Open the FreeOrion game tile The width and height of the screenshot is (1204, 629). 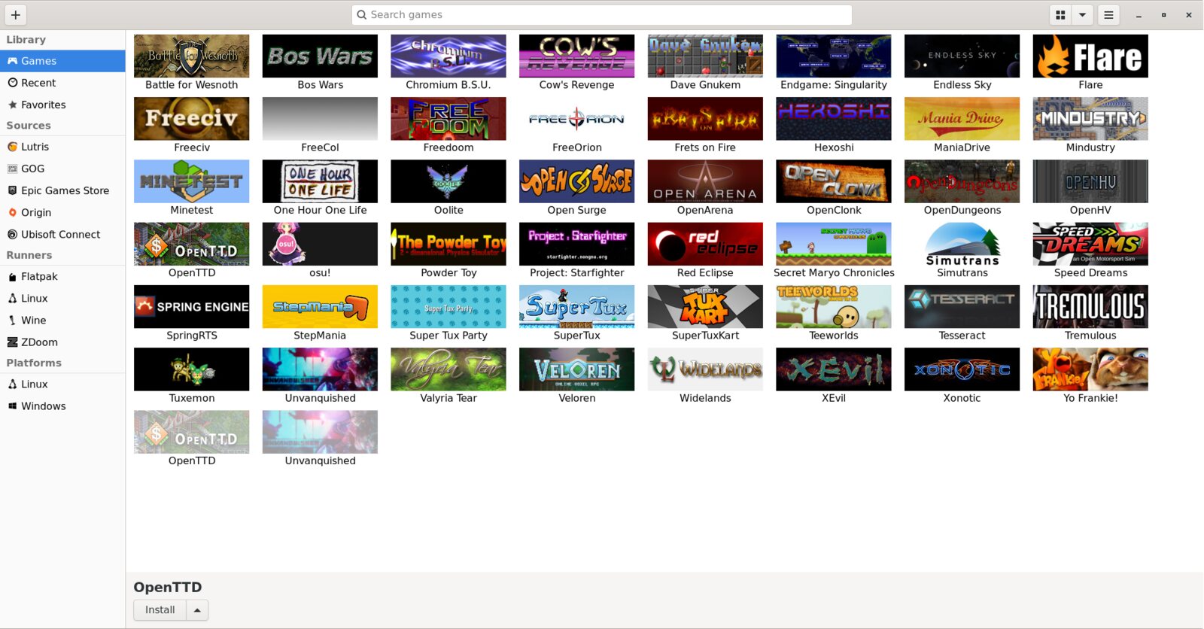[x=576, y=125]
